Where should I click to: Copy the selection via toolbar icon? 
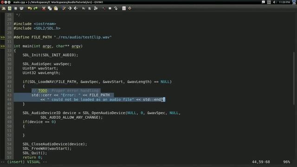coord(50,8)
